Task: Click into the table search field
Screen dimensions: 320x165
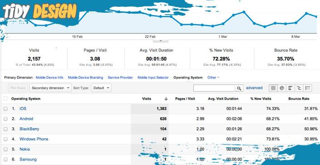Action: click(x=214, y=88)
